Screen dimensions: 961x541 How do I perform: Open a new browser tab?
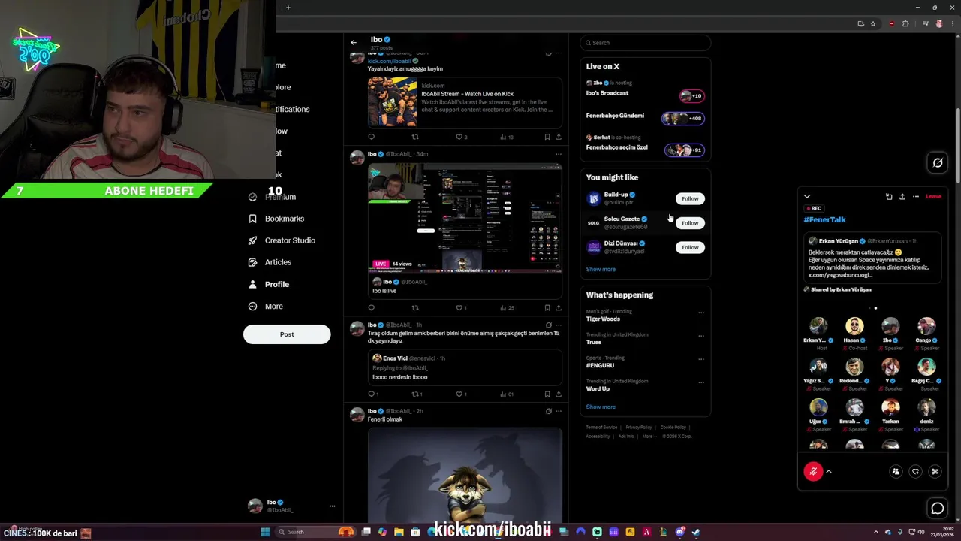click(x=288, y=8)
